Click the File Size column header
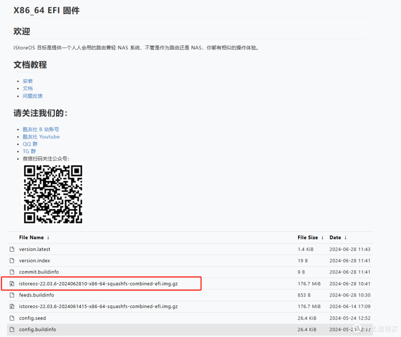 tap(308, 237)
